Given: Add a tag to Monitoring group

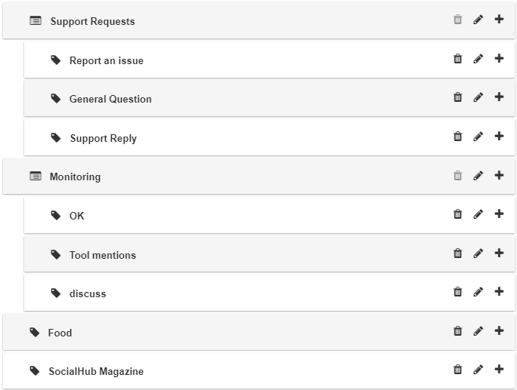Looking at the screenshot, I should [499, 176].
